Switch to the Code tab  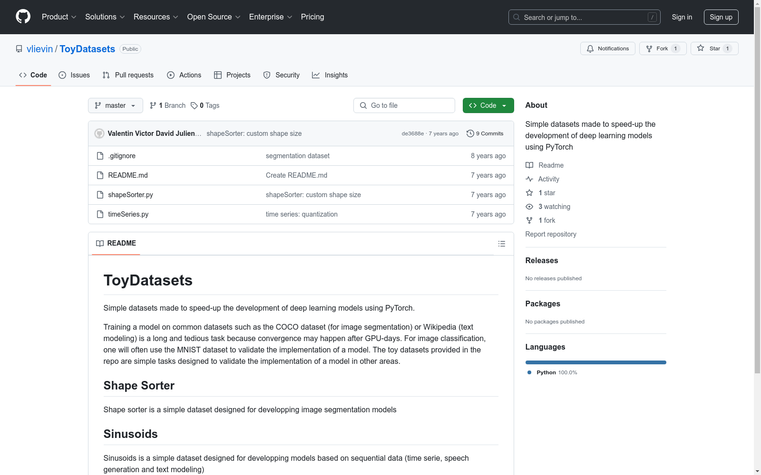33,75
